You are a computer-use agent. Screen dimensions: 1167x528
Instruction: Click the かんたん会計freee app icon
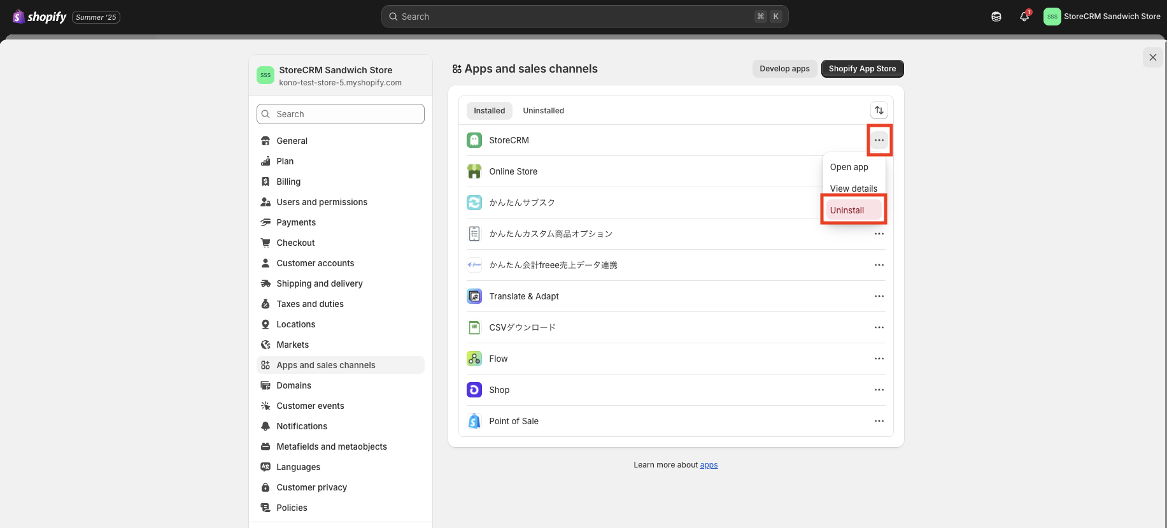(x=474, y=265)
